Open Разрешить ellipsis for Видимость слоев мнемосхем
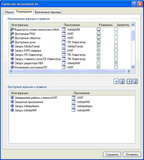Screen dimensions: 144x160 click(98, 29)
